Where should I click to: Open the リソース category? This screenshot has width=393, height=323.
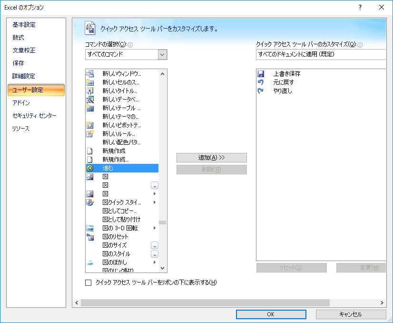pyautogui.click(x=21, y=129)
